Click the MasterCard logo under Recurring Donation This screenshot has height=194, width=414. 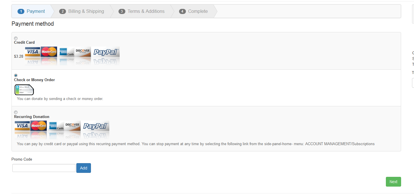click(38, 126)
